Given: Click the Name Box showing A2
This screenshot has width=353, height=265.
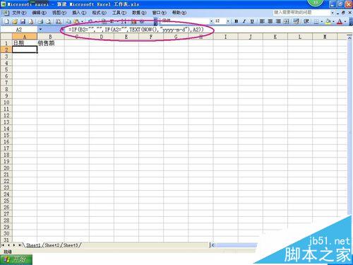Looking at the screenshot, I should point(19,30).
